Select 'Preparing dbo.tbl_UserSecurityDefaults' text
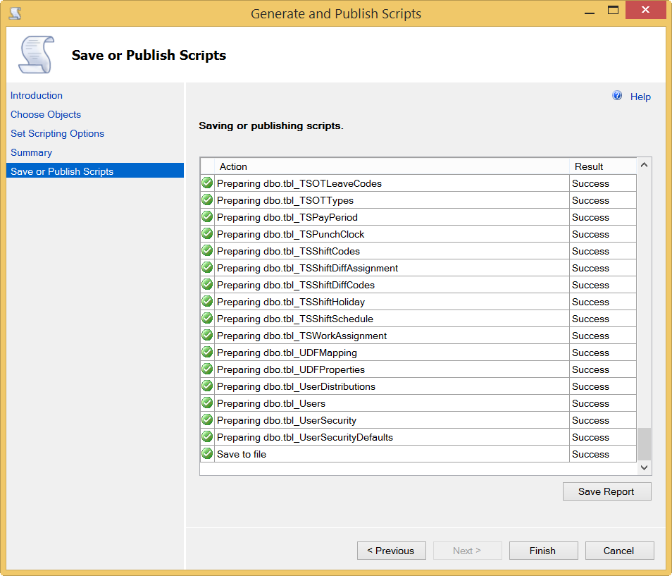The height and width of the screenshot is (576, 672). (x=305, y=438)
